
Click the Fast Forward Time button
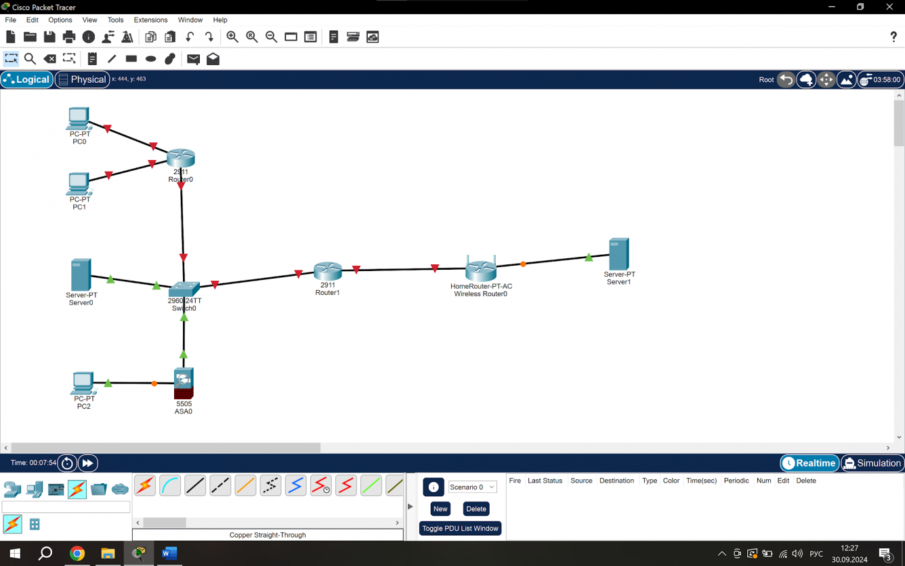pyautogui.click(x=87, y=463)
